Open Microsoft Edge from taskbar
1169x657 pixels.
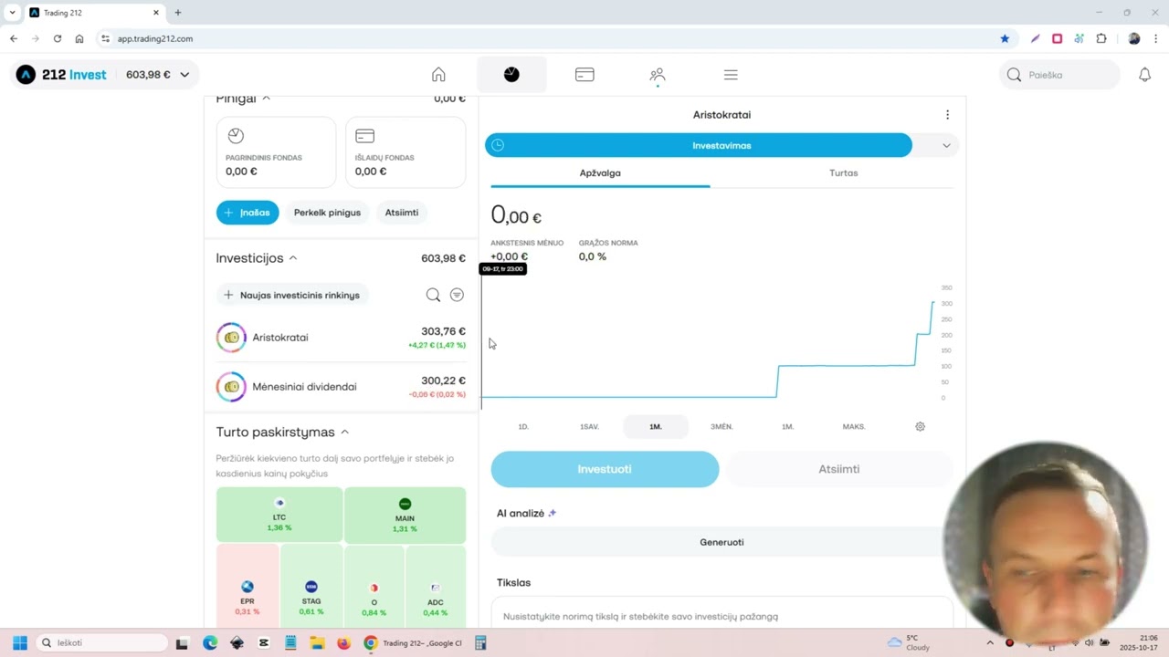pos(210,642)
